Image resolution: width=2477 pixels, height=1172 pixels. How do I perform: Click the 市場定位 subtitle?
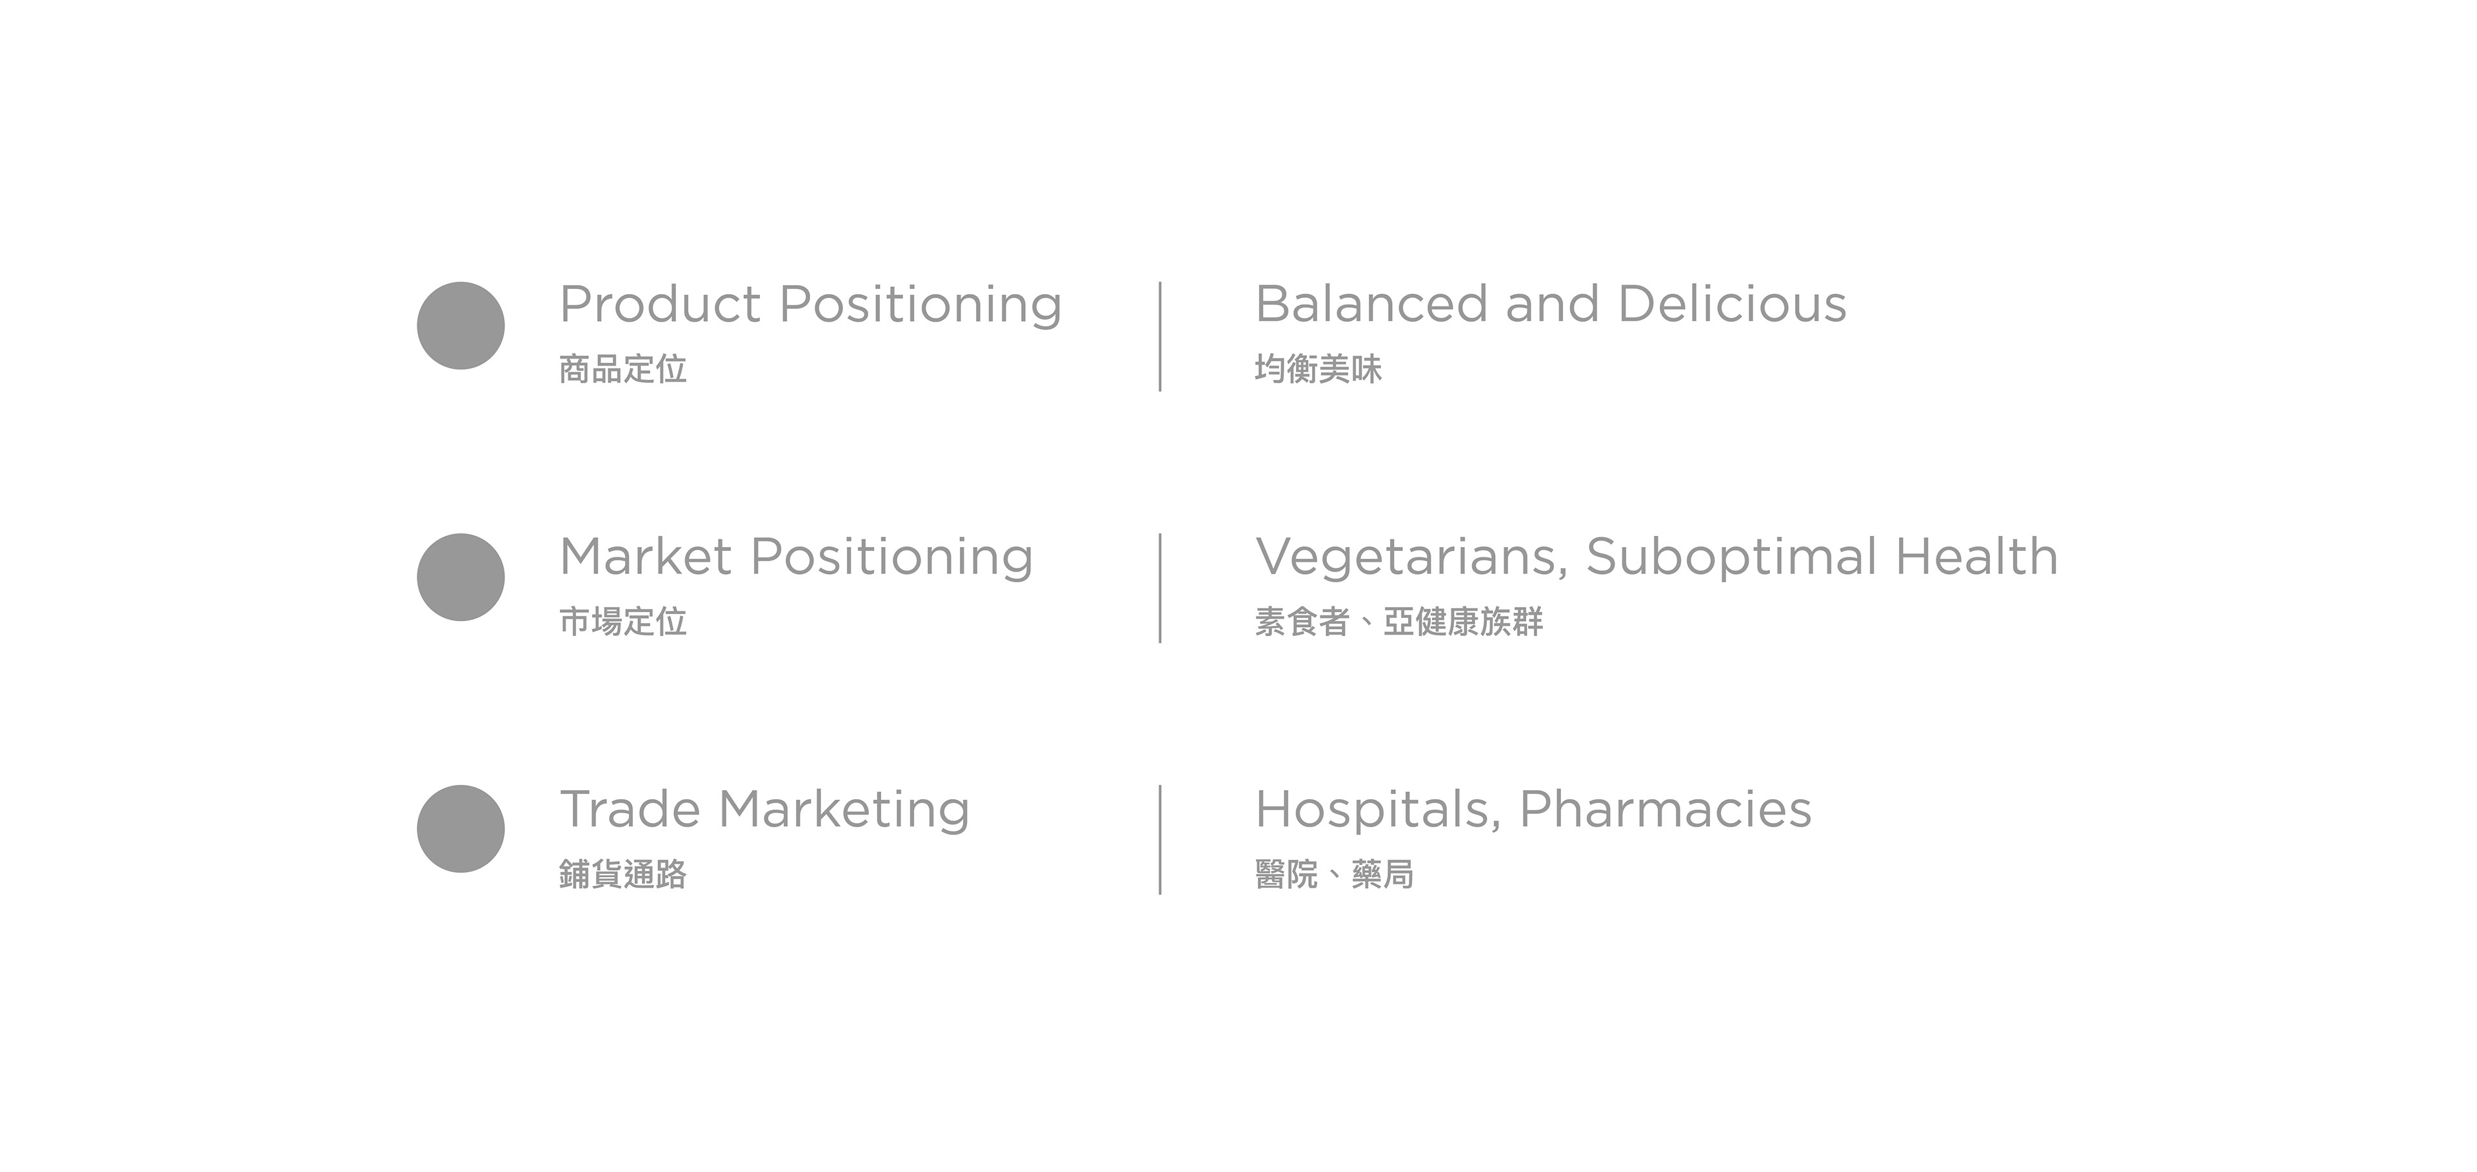(x=623, y=621)
